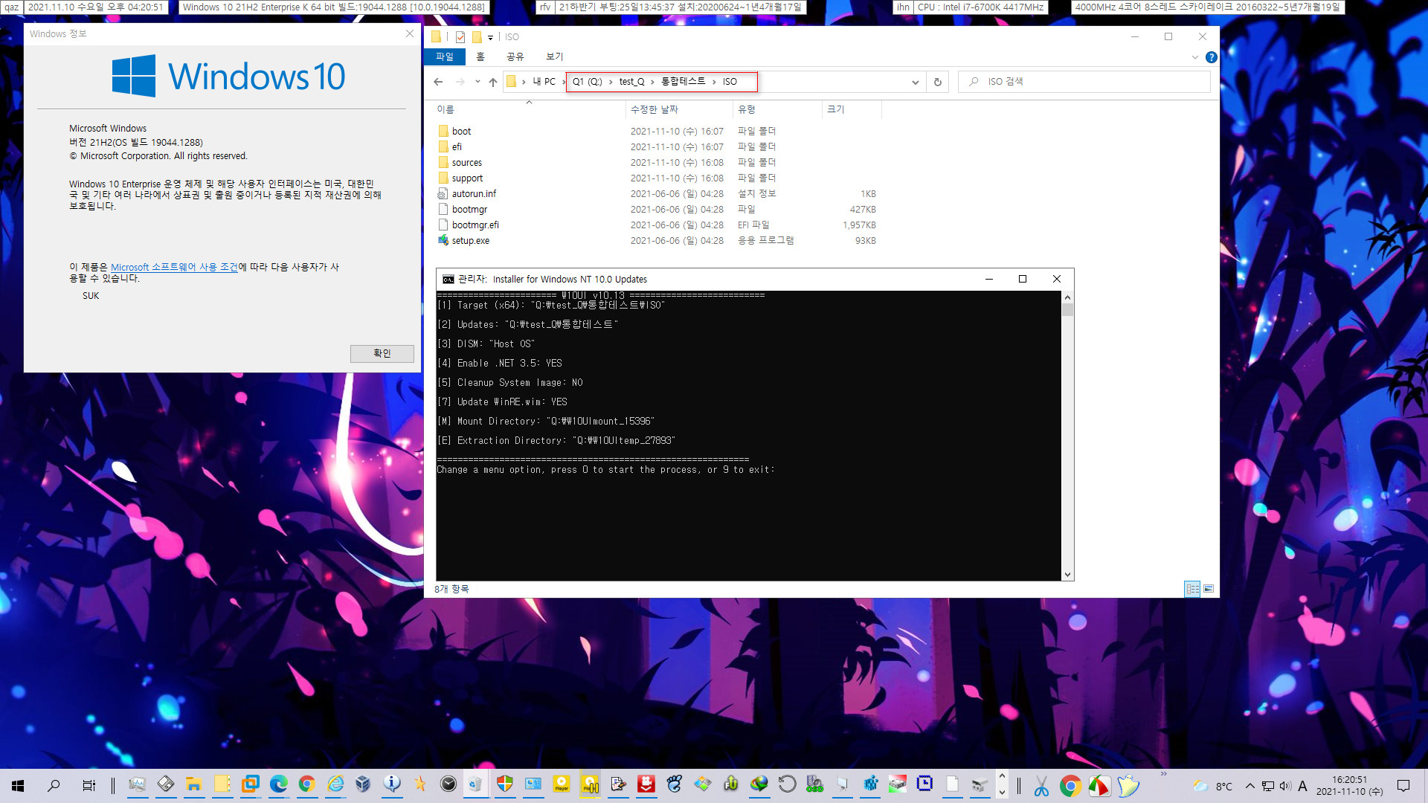
Task: Expand chevron after 통합테스트 in address bar
Action: coord(714,82)
